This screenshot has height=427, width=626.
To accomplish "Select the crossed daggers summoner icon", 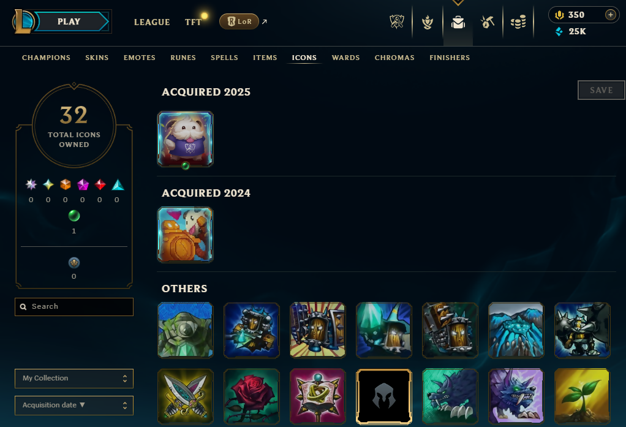I will pyautogui.click(x=185, y=396).
